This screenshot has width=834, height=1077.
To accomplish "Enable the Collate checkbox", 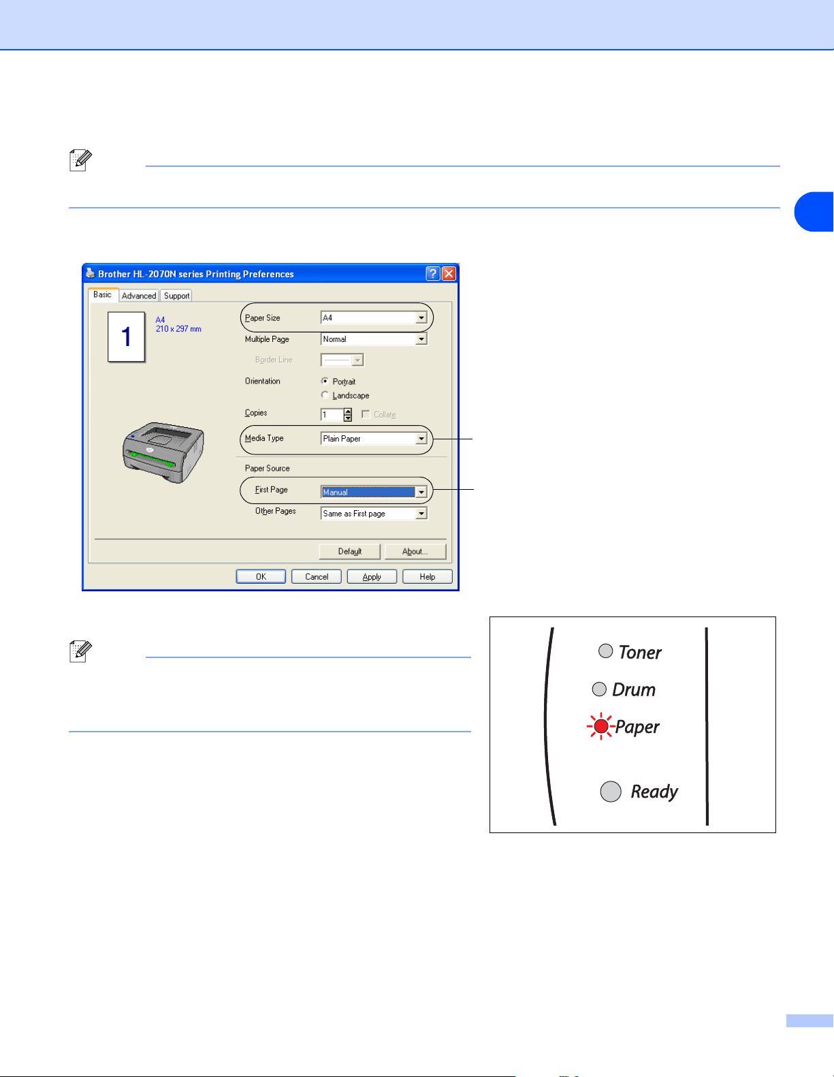I will coord(366,414).
